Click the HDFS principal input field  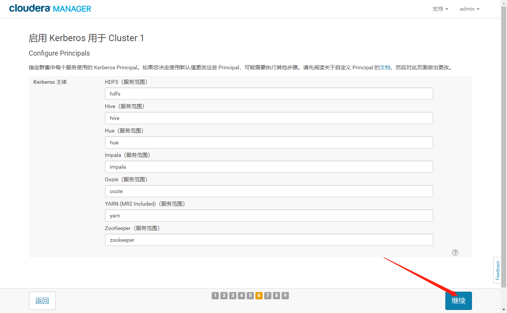click(x=269, y=94)
